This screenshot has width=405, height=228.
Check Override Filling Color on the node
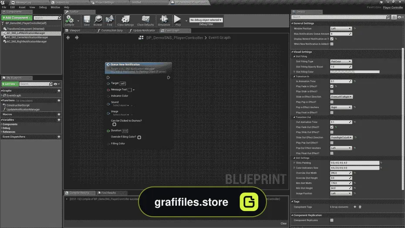(139, 137)
